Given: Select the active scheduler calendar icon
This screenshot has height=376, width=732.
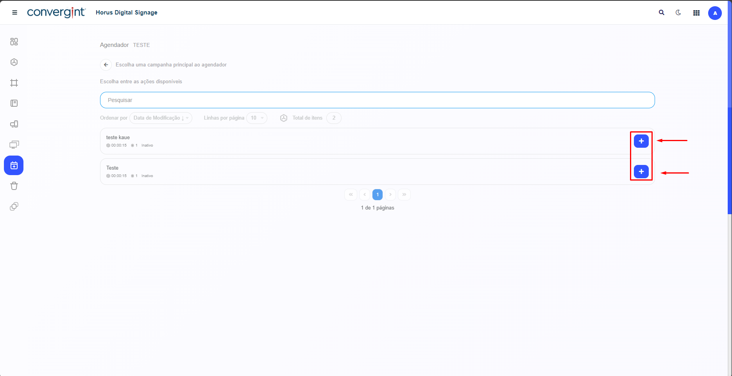Looking at the screenshot, I should pos(14,165).
